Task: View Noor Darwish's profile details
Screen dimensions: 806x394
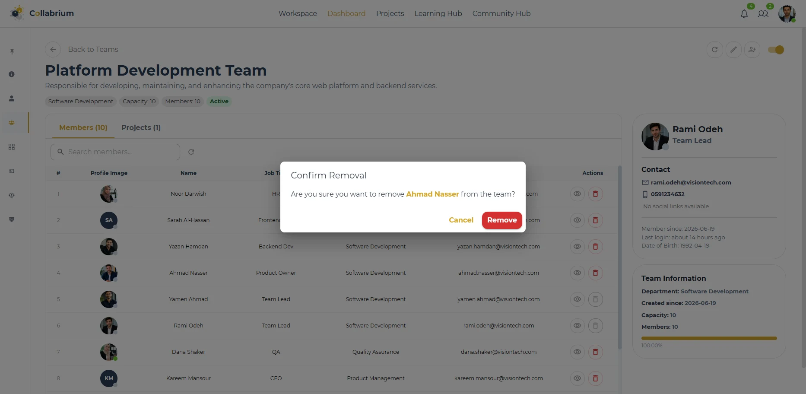Action: [x=577, y=194]
